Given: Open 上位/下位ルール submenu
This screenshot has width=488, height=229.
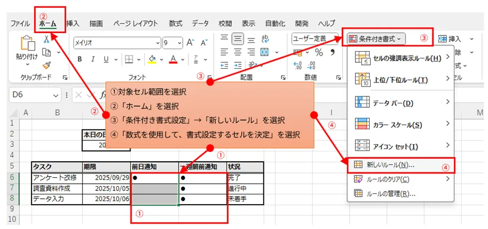Looking at the screenshot, I should tap(402, 80).
